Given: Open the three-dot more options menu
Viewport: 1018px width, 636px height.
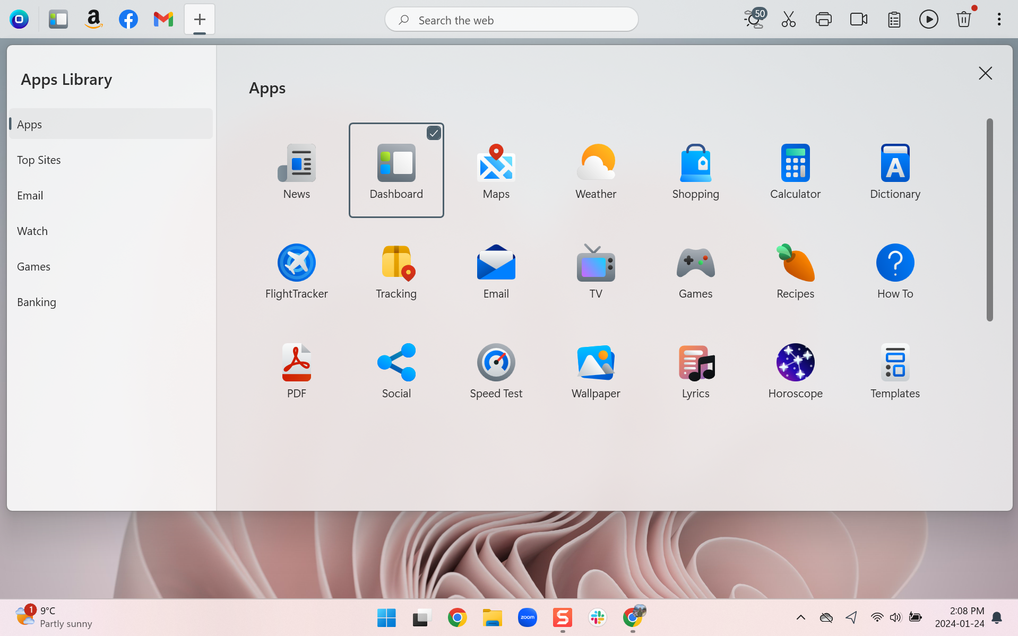Looking at the screenshot, I should click(x=999, y=20).
